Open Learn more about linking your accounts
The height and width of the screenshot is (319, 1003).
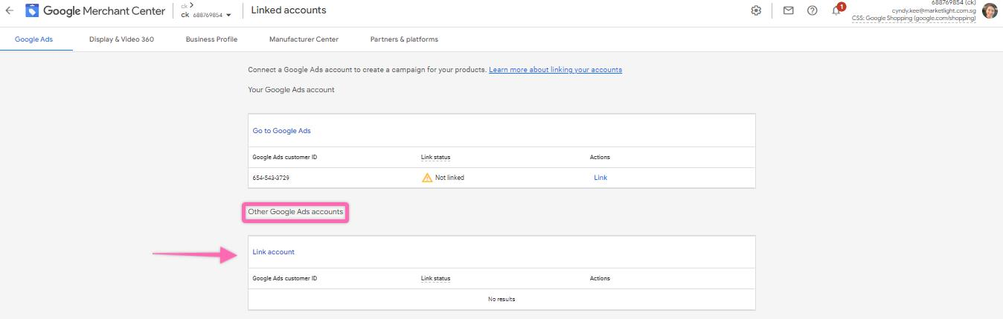click(x=555, y=70)
